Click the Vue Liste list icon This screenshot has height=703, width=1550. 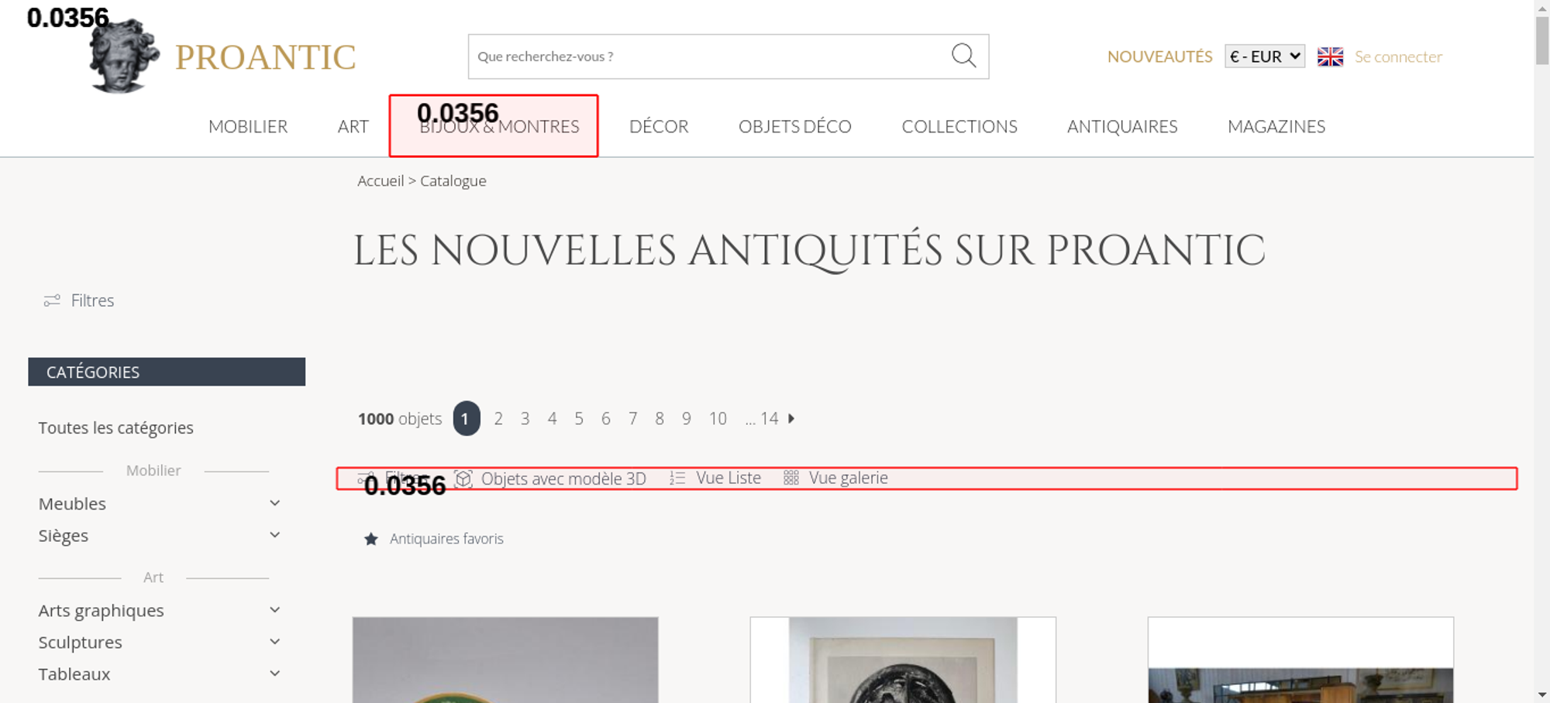pos(677,478)
